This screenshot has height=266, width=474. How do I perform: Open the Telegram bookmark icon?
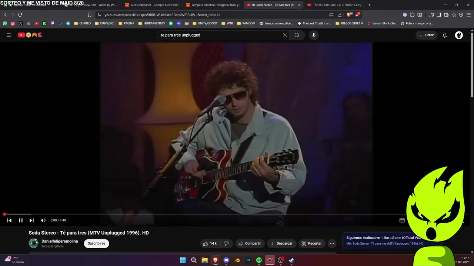[x=68, y=23]
